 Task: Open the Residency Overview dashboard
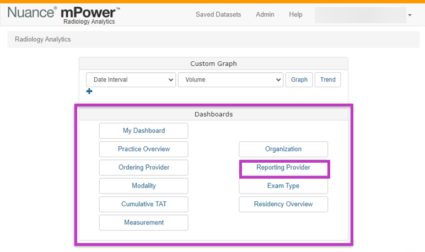(x=283, y=204)
